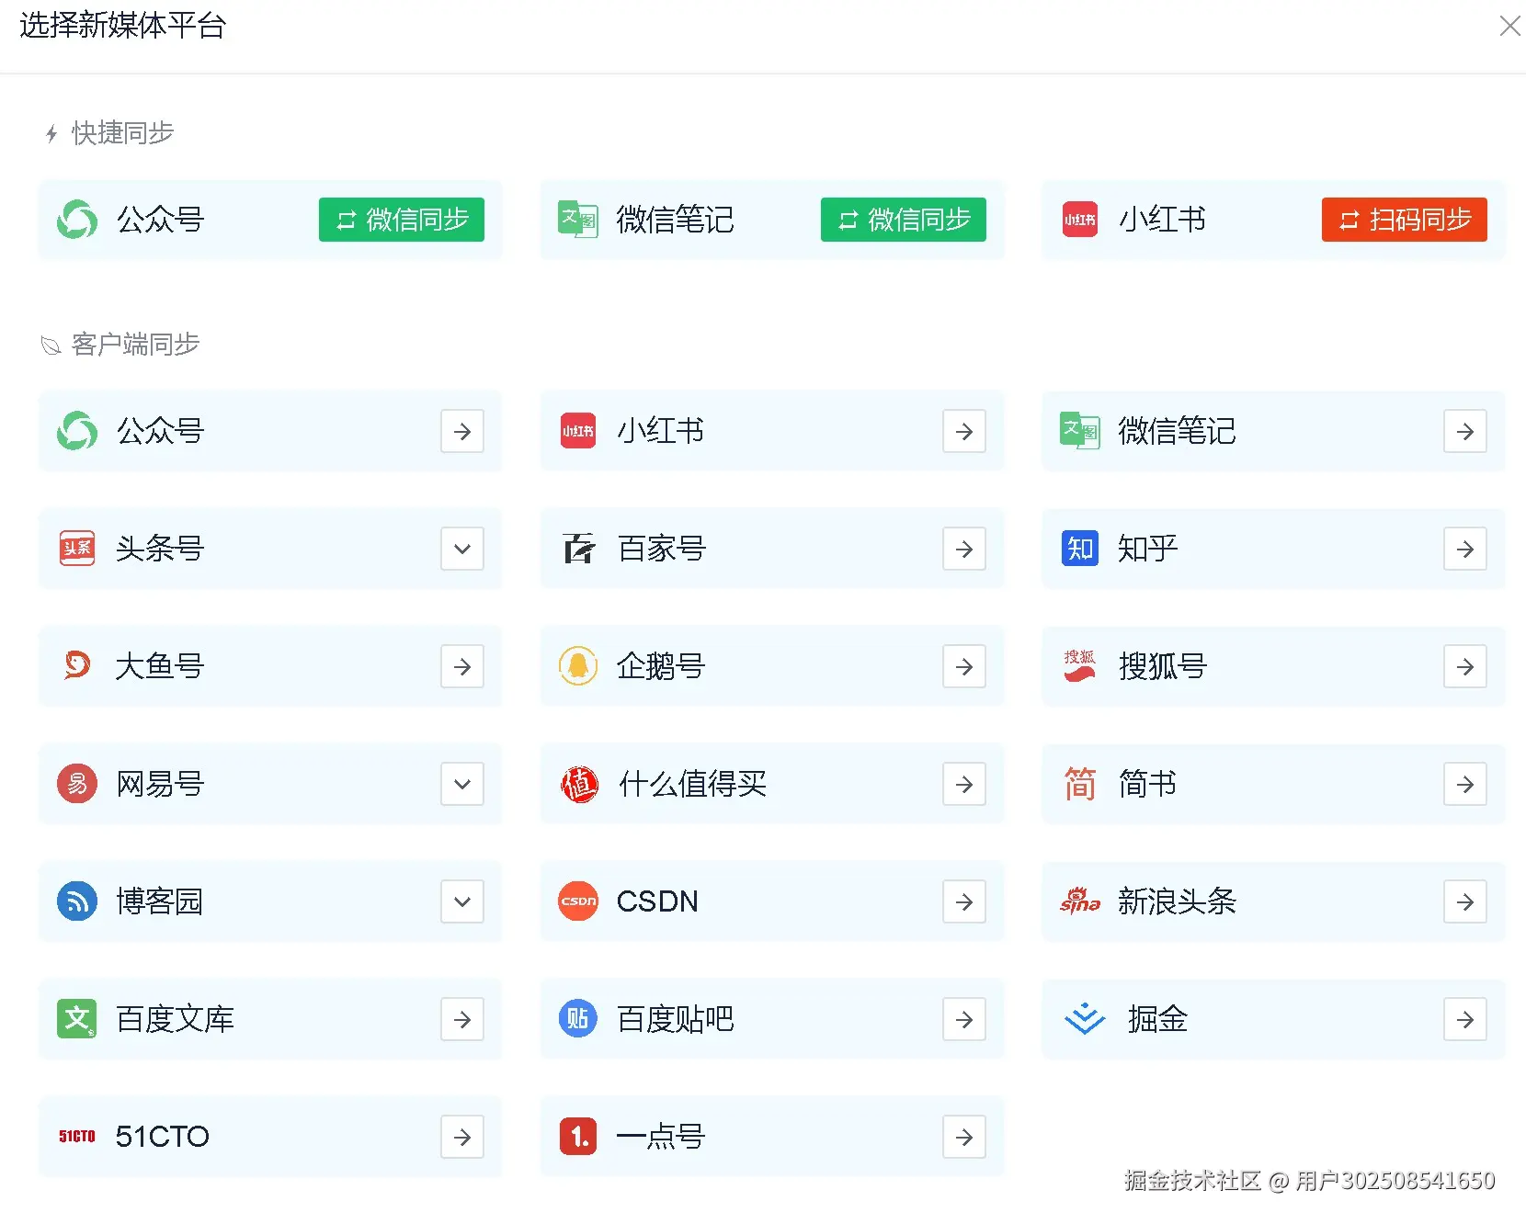Viewport: 1526px width, 1224px height.
Task: Click the 51CTO logo icon
Action: (77, 1137)
